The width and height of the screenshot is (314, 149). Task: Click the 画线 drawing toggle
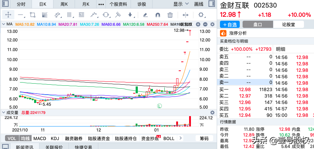pos(199,4)
